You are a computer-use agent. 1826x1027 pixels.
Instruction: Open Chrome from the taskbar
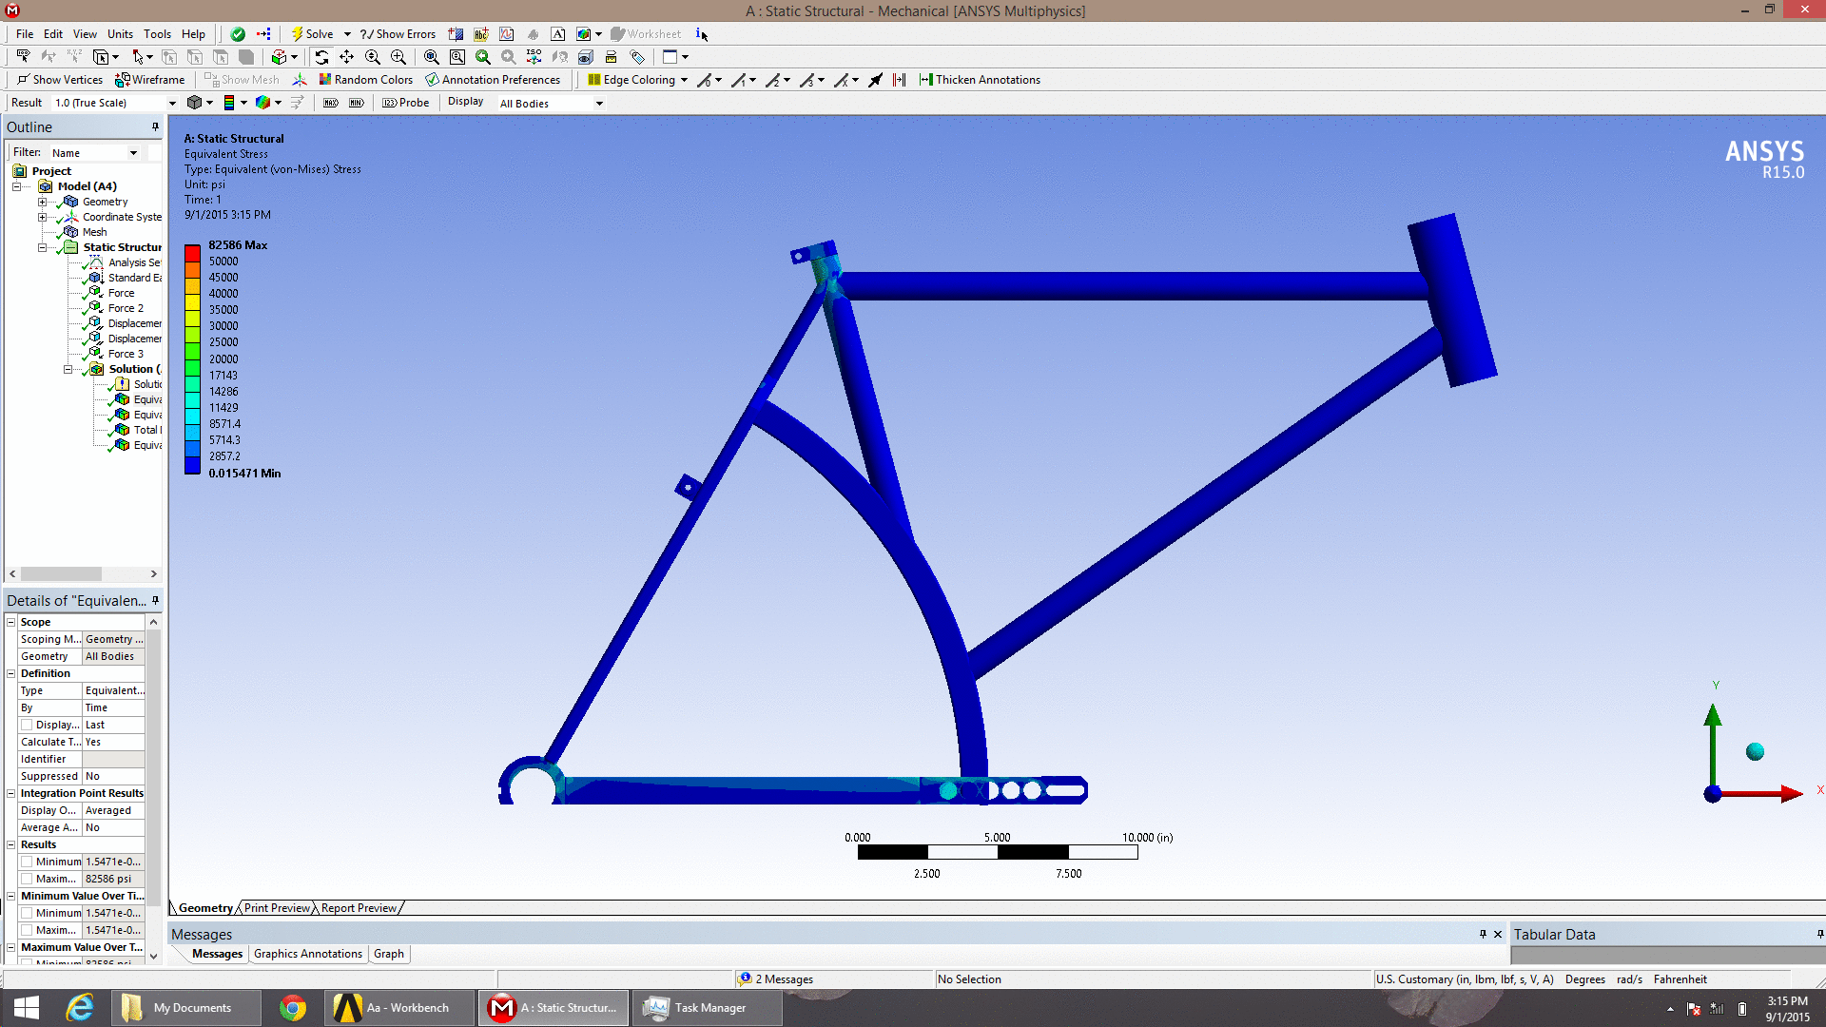293,1008
